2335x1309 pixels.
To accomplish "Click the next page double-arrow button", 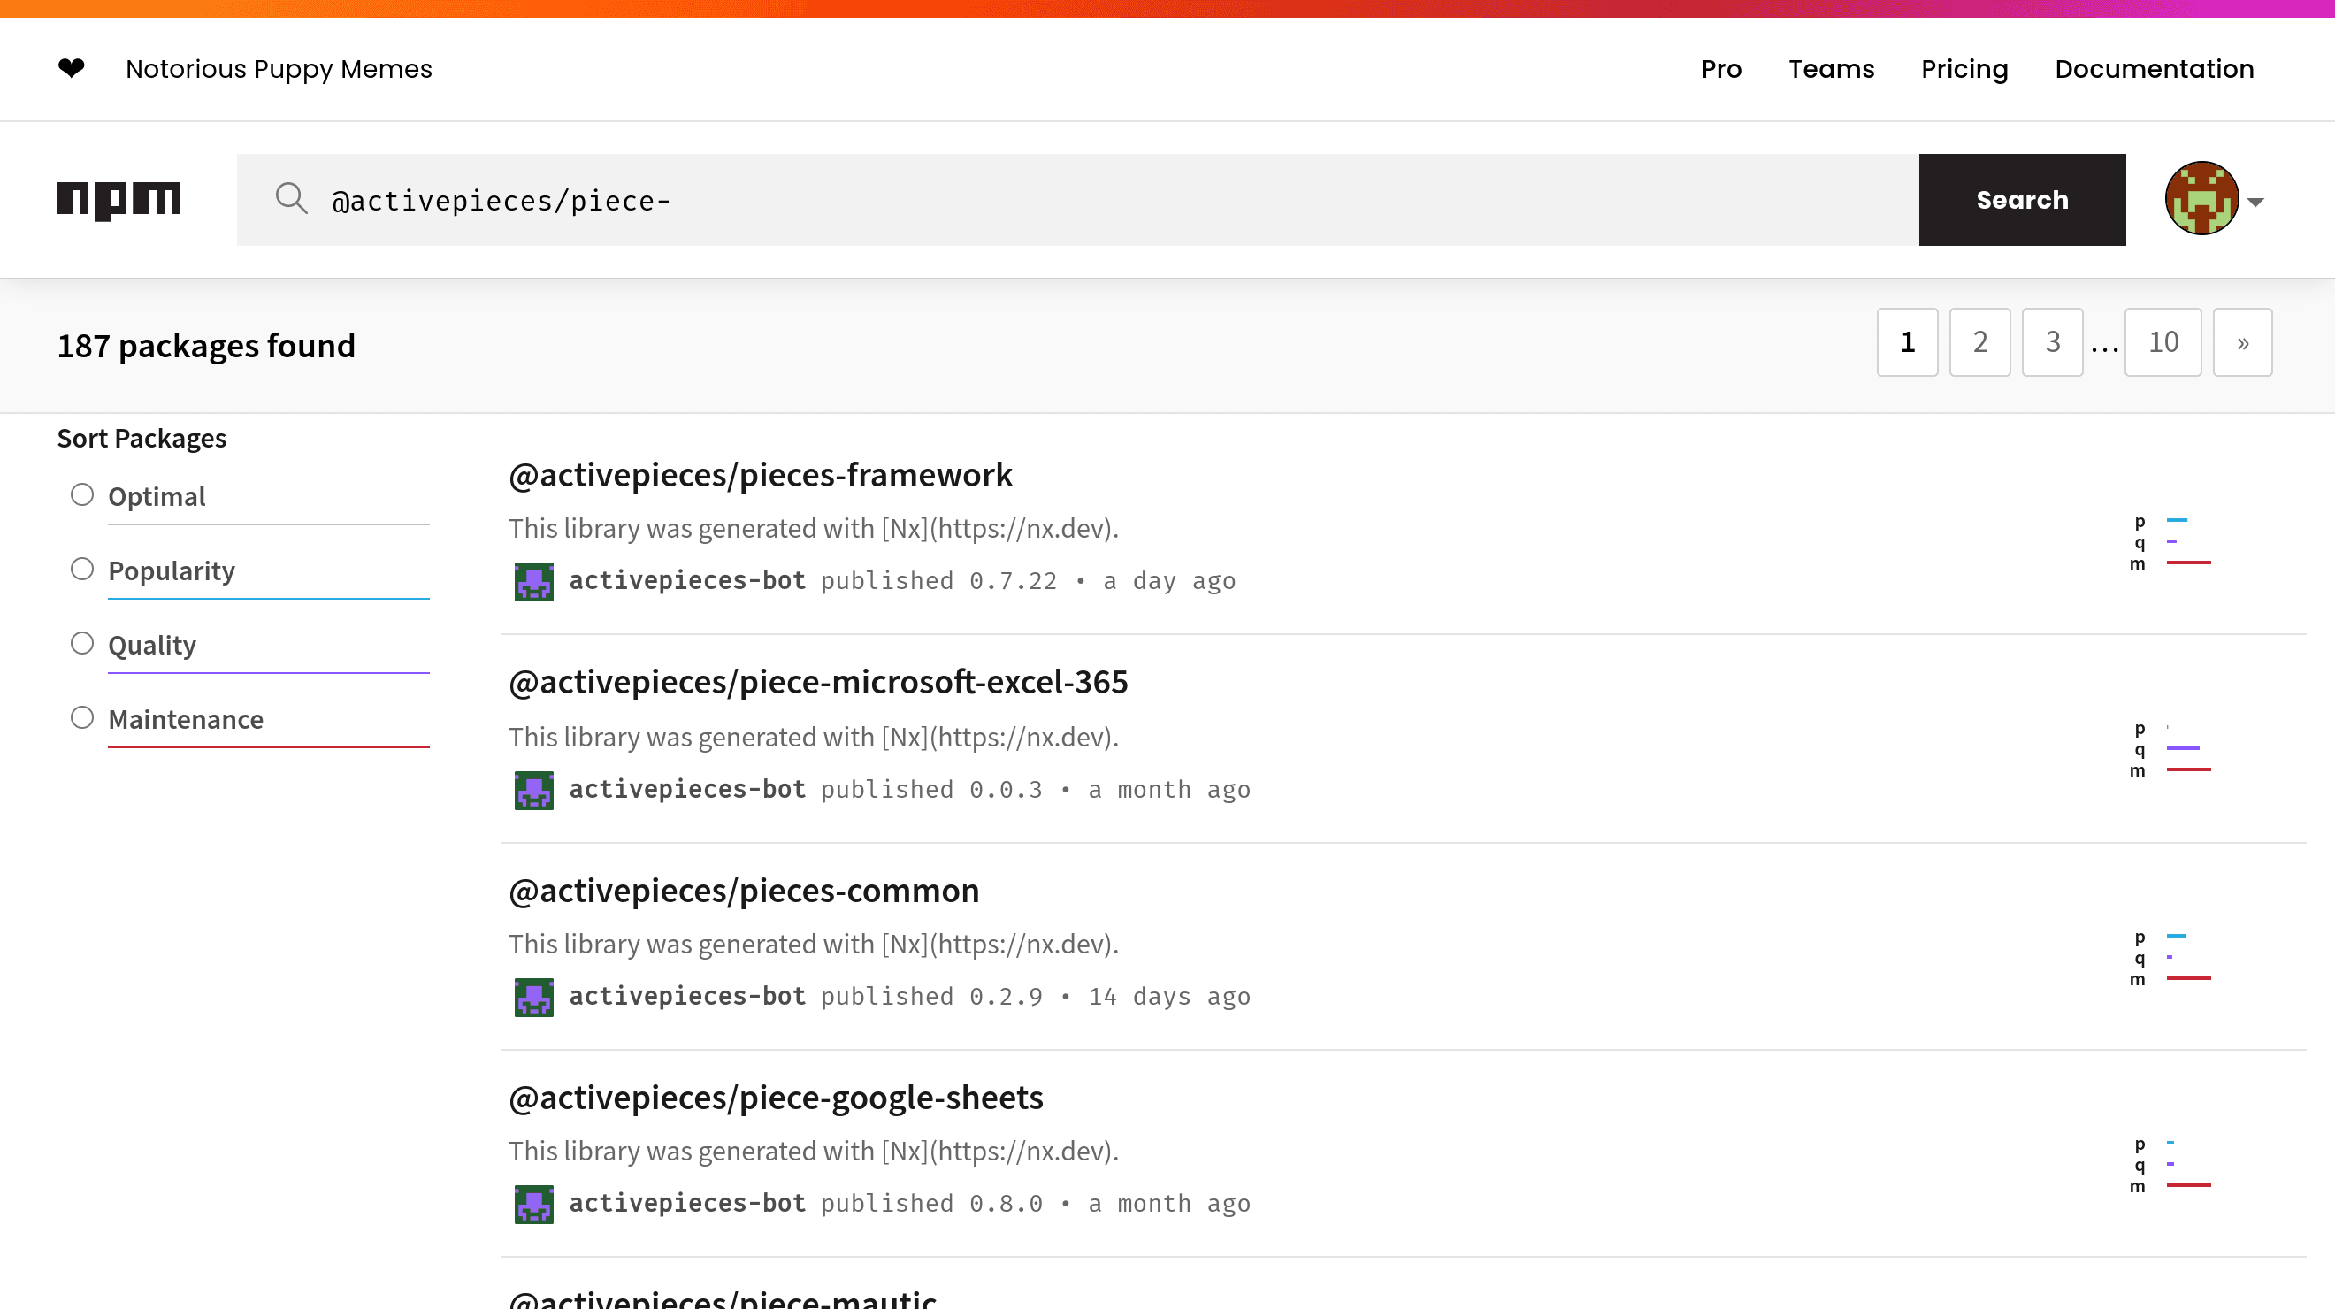I will (x=2242, y=341).
